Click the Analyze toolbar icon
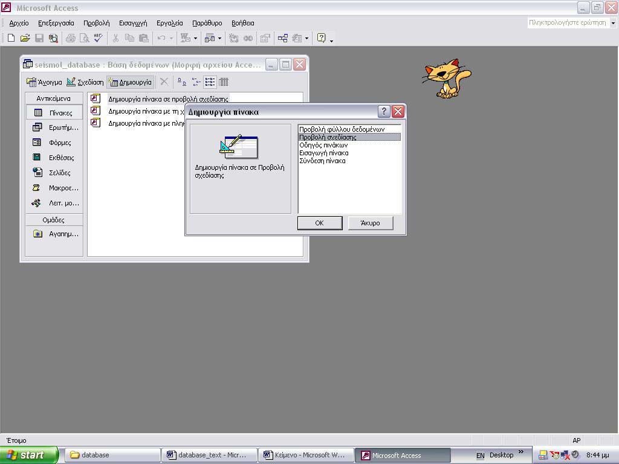Viewport: 619px width, 464px height. point(210,38)
